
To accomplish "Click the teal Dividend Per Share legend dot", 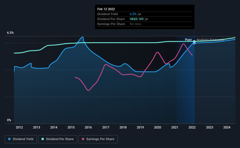I will point(43,139).
